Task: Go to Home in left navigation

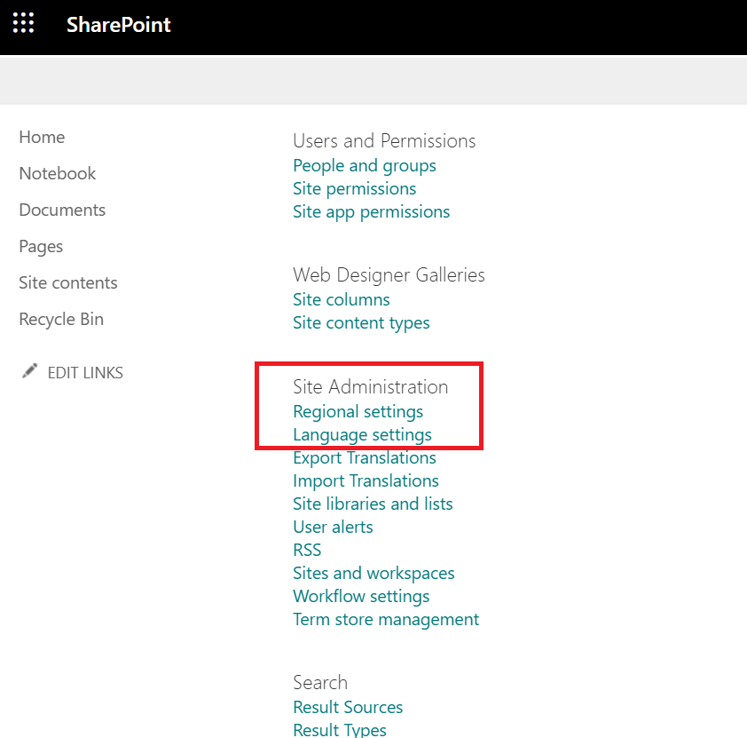Action: (42, 138)
